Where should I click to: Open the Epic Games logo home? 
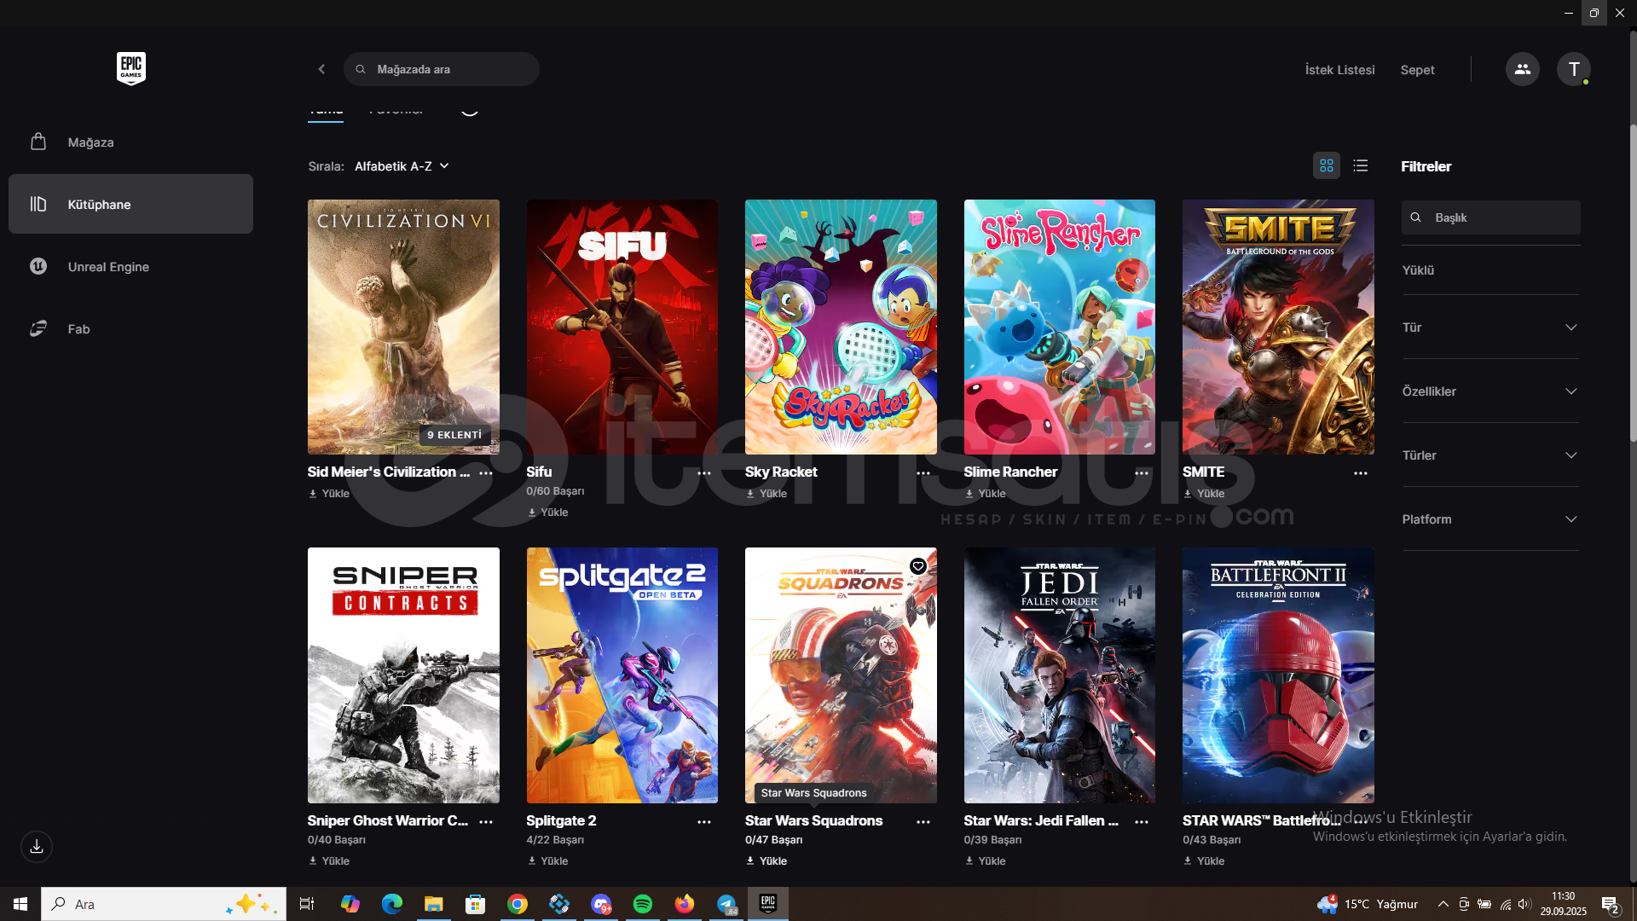pos(131,68)
